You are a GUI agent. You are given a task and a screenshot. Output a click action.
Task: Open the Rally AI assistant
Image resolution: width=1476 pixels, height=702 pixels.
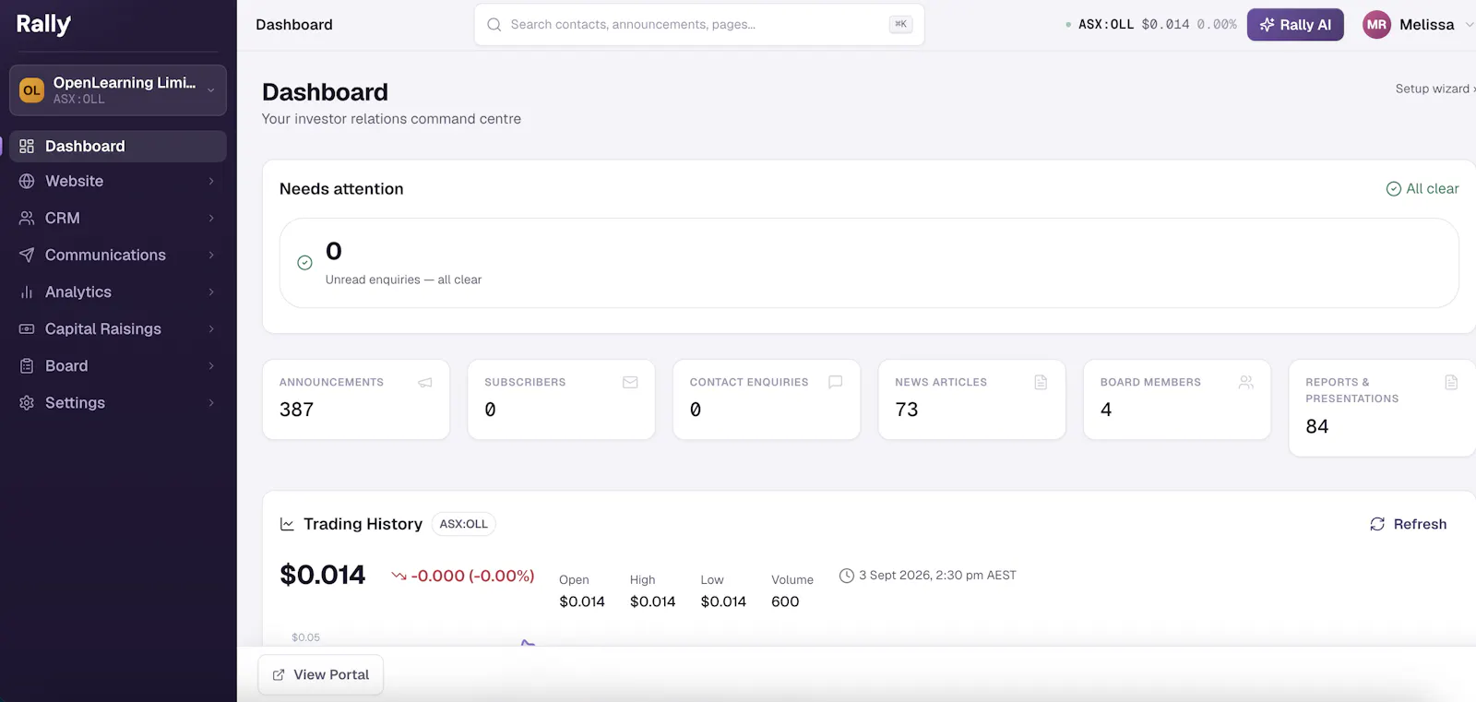click(1295, 25)
